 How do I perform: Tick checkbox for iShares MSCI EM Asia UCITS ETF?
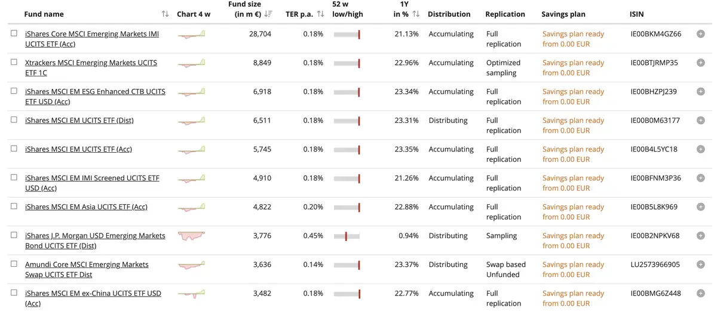14,207
